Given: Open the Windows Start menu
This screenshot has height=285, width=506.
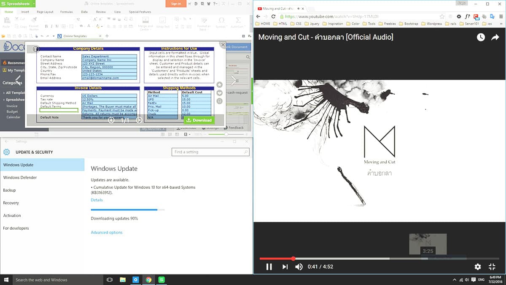Looking at the screenshot, I should pos(6,280).
